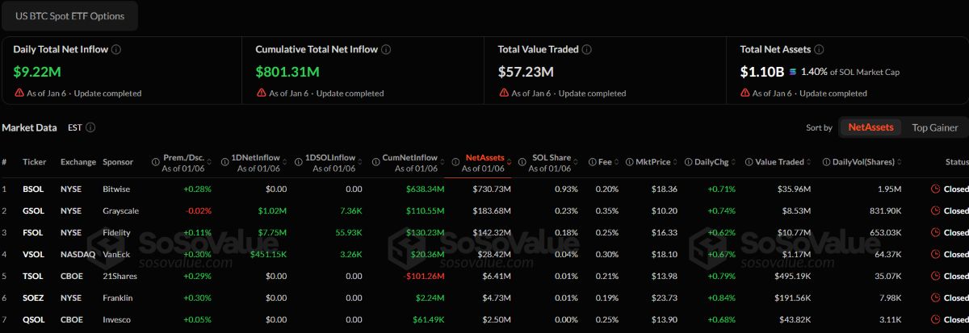Screen dimensions: 969x333
Task: Click info icon before 1DSOLInflow header
Action: coord(299,161)
